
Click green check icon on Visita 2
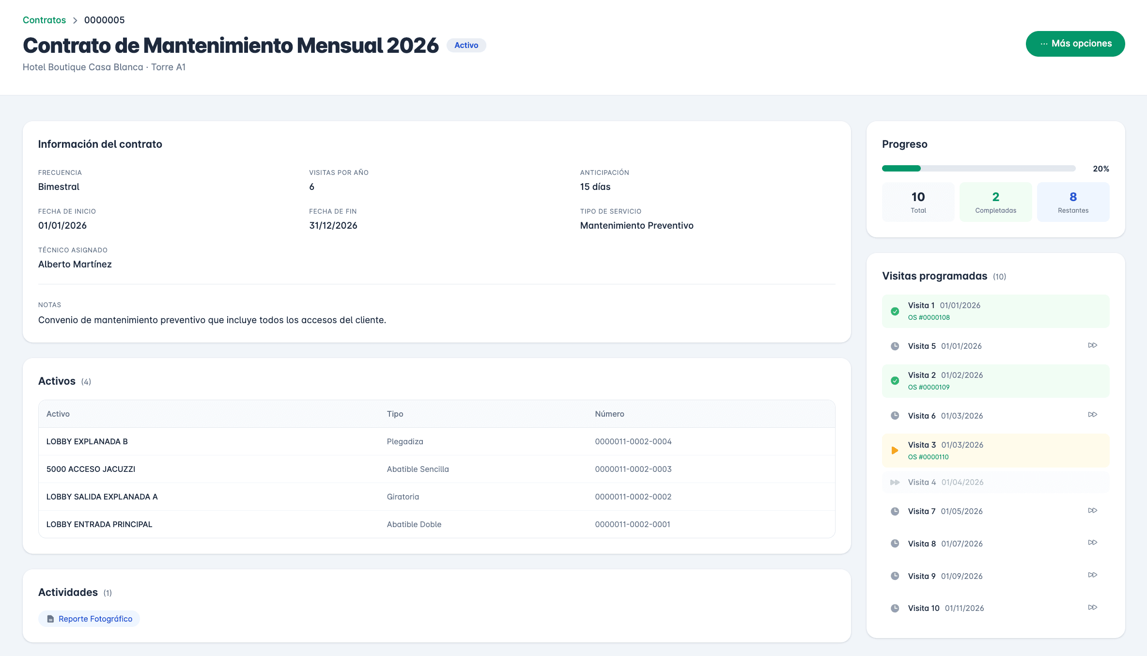click(x=895, y=381)
